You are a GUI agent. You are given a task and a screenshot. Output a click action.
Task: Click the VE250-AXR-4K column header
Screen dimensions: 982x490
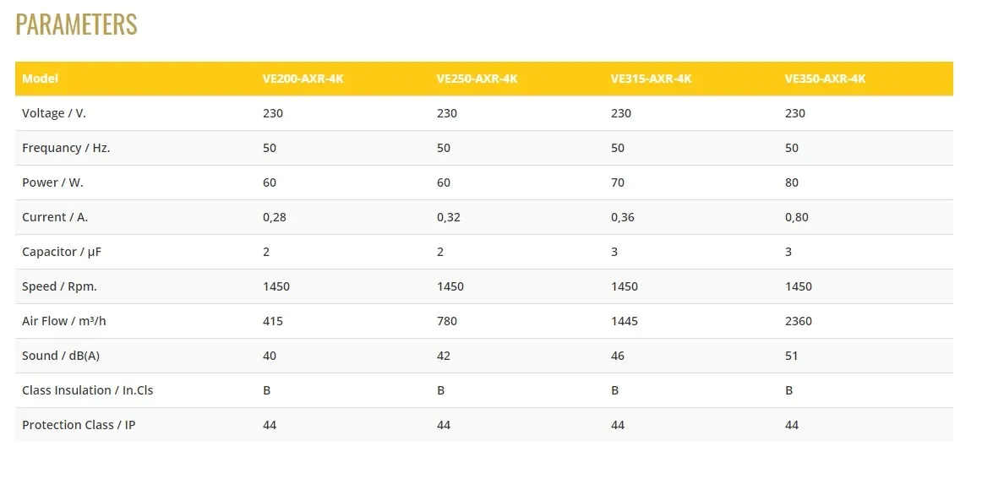(477, 79)
